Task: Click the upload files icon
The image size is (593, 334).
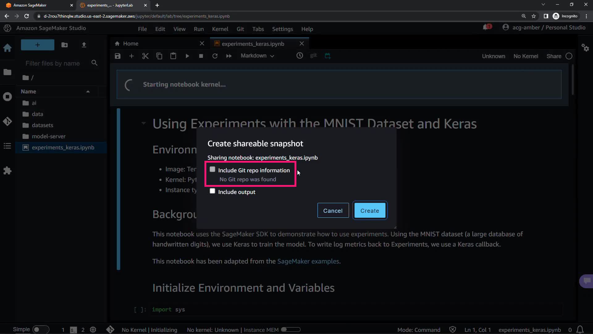Action: tap(84, 45)
